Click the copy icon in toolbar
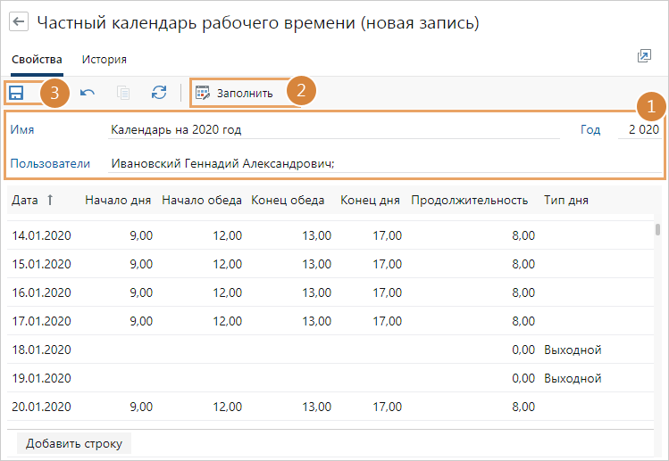The image size is (669, 461). [x=123, y=92]
